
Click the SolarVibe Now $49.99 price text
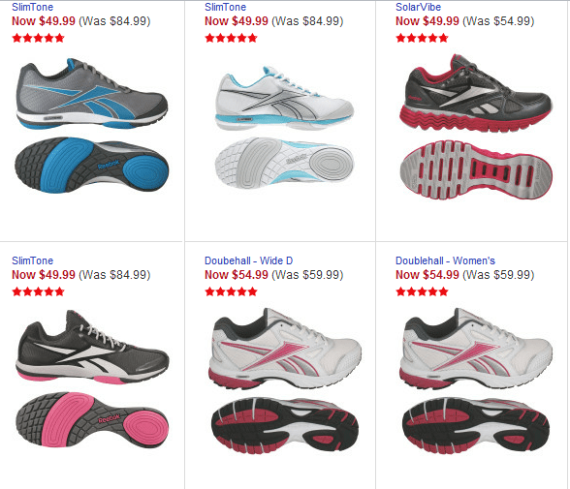(427, 21)
